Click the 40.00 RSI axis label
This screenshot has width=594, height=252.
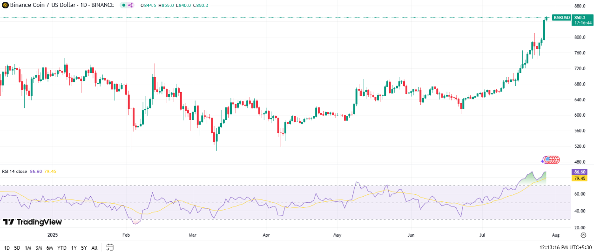(x=580, y=211)
